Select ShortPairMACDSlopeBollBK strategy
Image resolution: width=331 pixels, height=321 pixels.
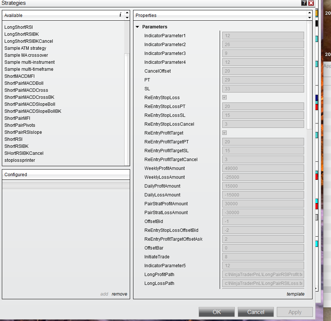33,111
